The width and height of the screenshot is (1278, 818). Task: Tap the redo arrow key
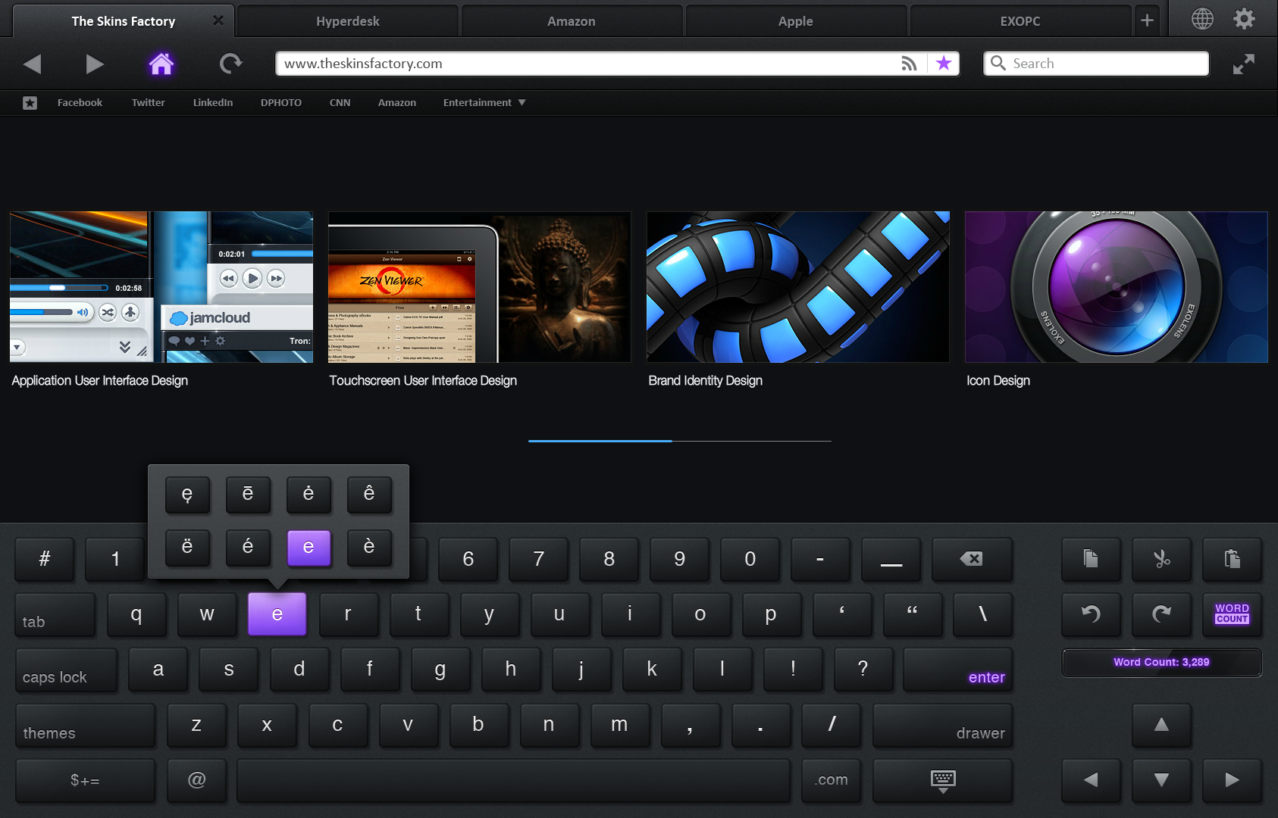pos(1161,614)
